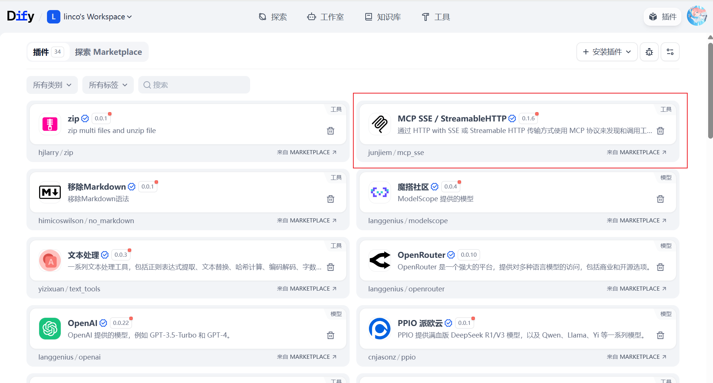Delete the zip plugin
The width and height of the screenshot is (713, 383).
point(331,131)
